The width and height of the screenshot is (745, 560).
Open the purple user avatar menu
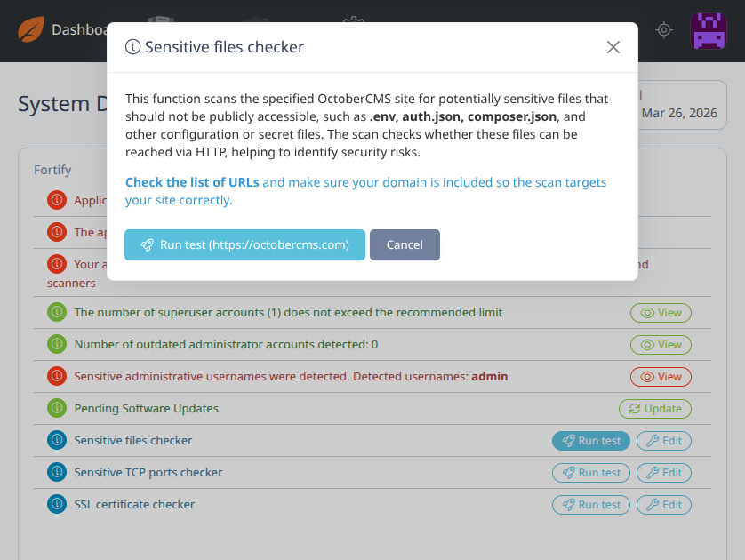(709, 30)
